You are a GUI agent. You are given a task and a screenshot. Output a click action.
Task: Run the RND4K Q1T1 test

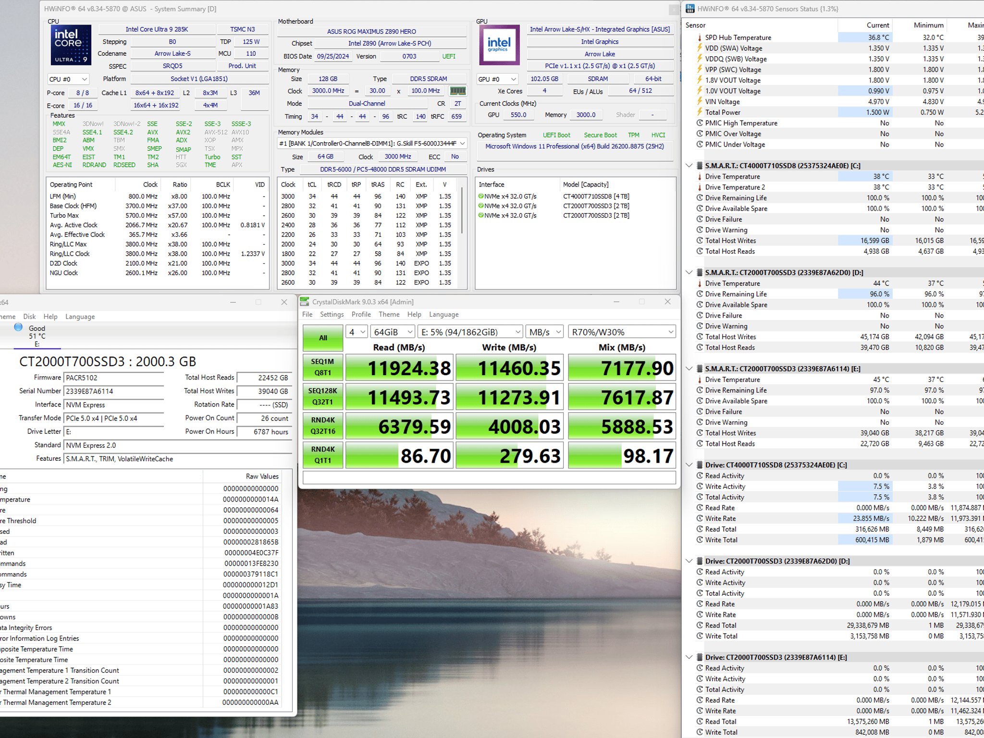323,455
